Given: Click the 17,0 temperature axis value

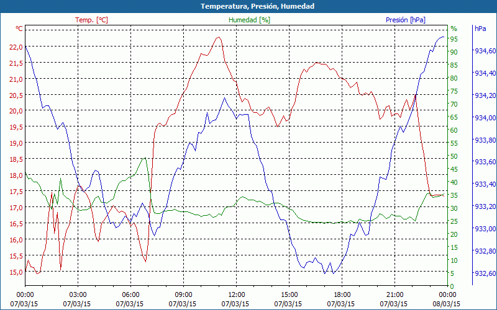Looking at the screenshot, I should tap(16, 208).
